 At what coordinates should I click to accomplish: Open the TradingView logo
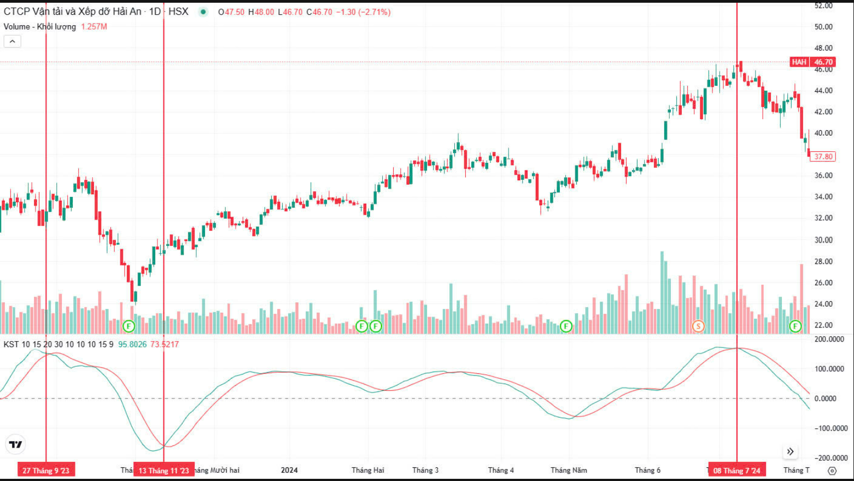[x=16, y=444]
